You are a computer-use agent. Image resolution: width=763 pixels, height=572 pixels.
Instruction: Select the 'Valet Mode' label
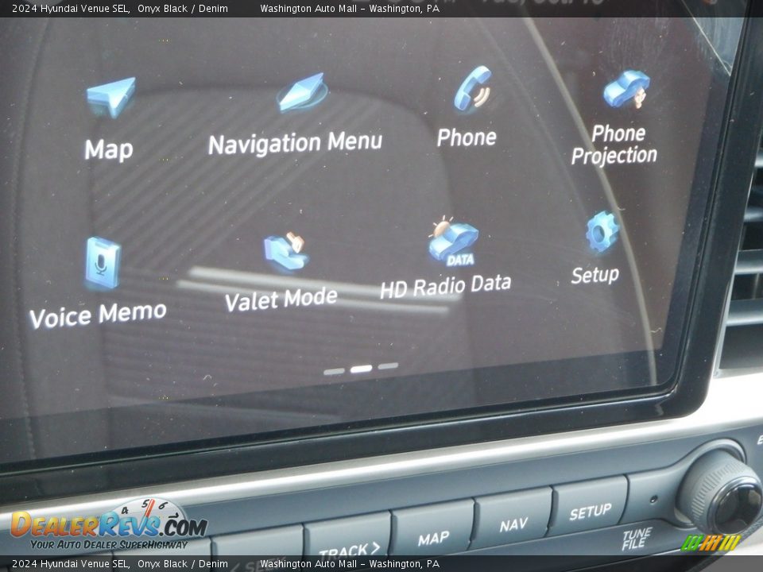coord(281,299)
